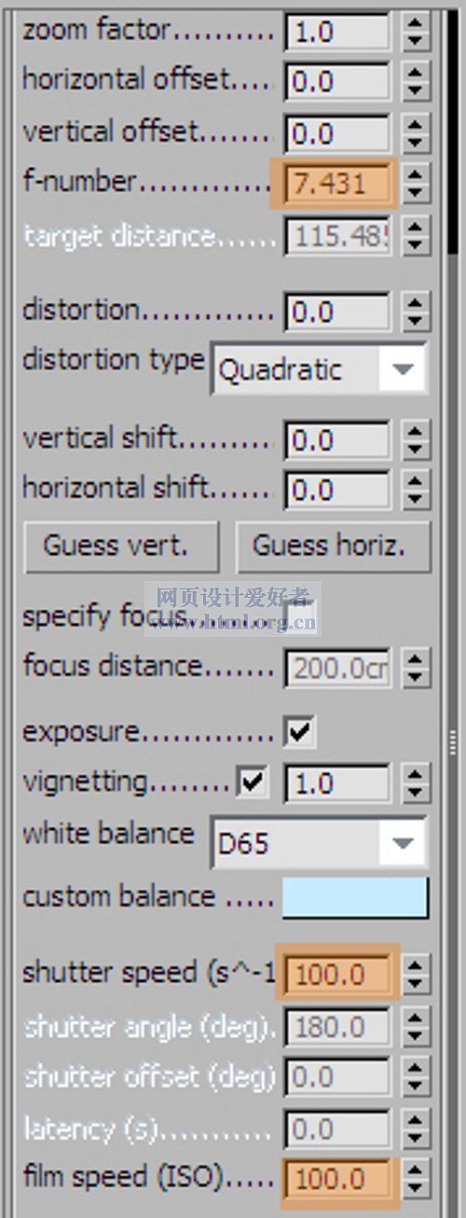Image resolution: width=466 pixels, height=1218 pixels.
Task: Open the white balance D65 dropdown
Action: tap(320, 843)
